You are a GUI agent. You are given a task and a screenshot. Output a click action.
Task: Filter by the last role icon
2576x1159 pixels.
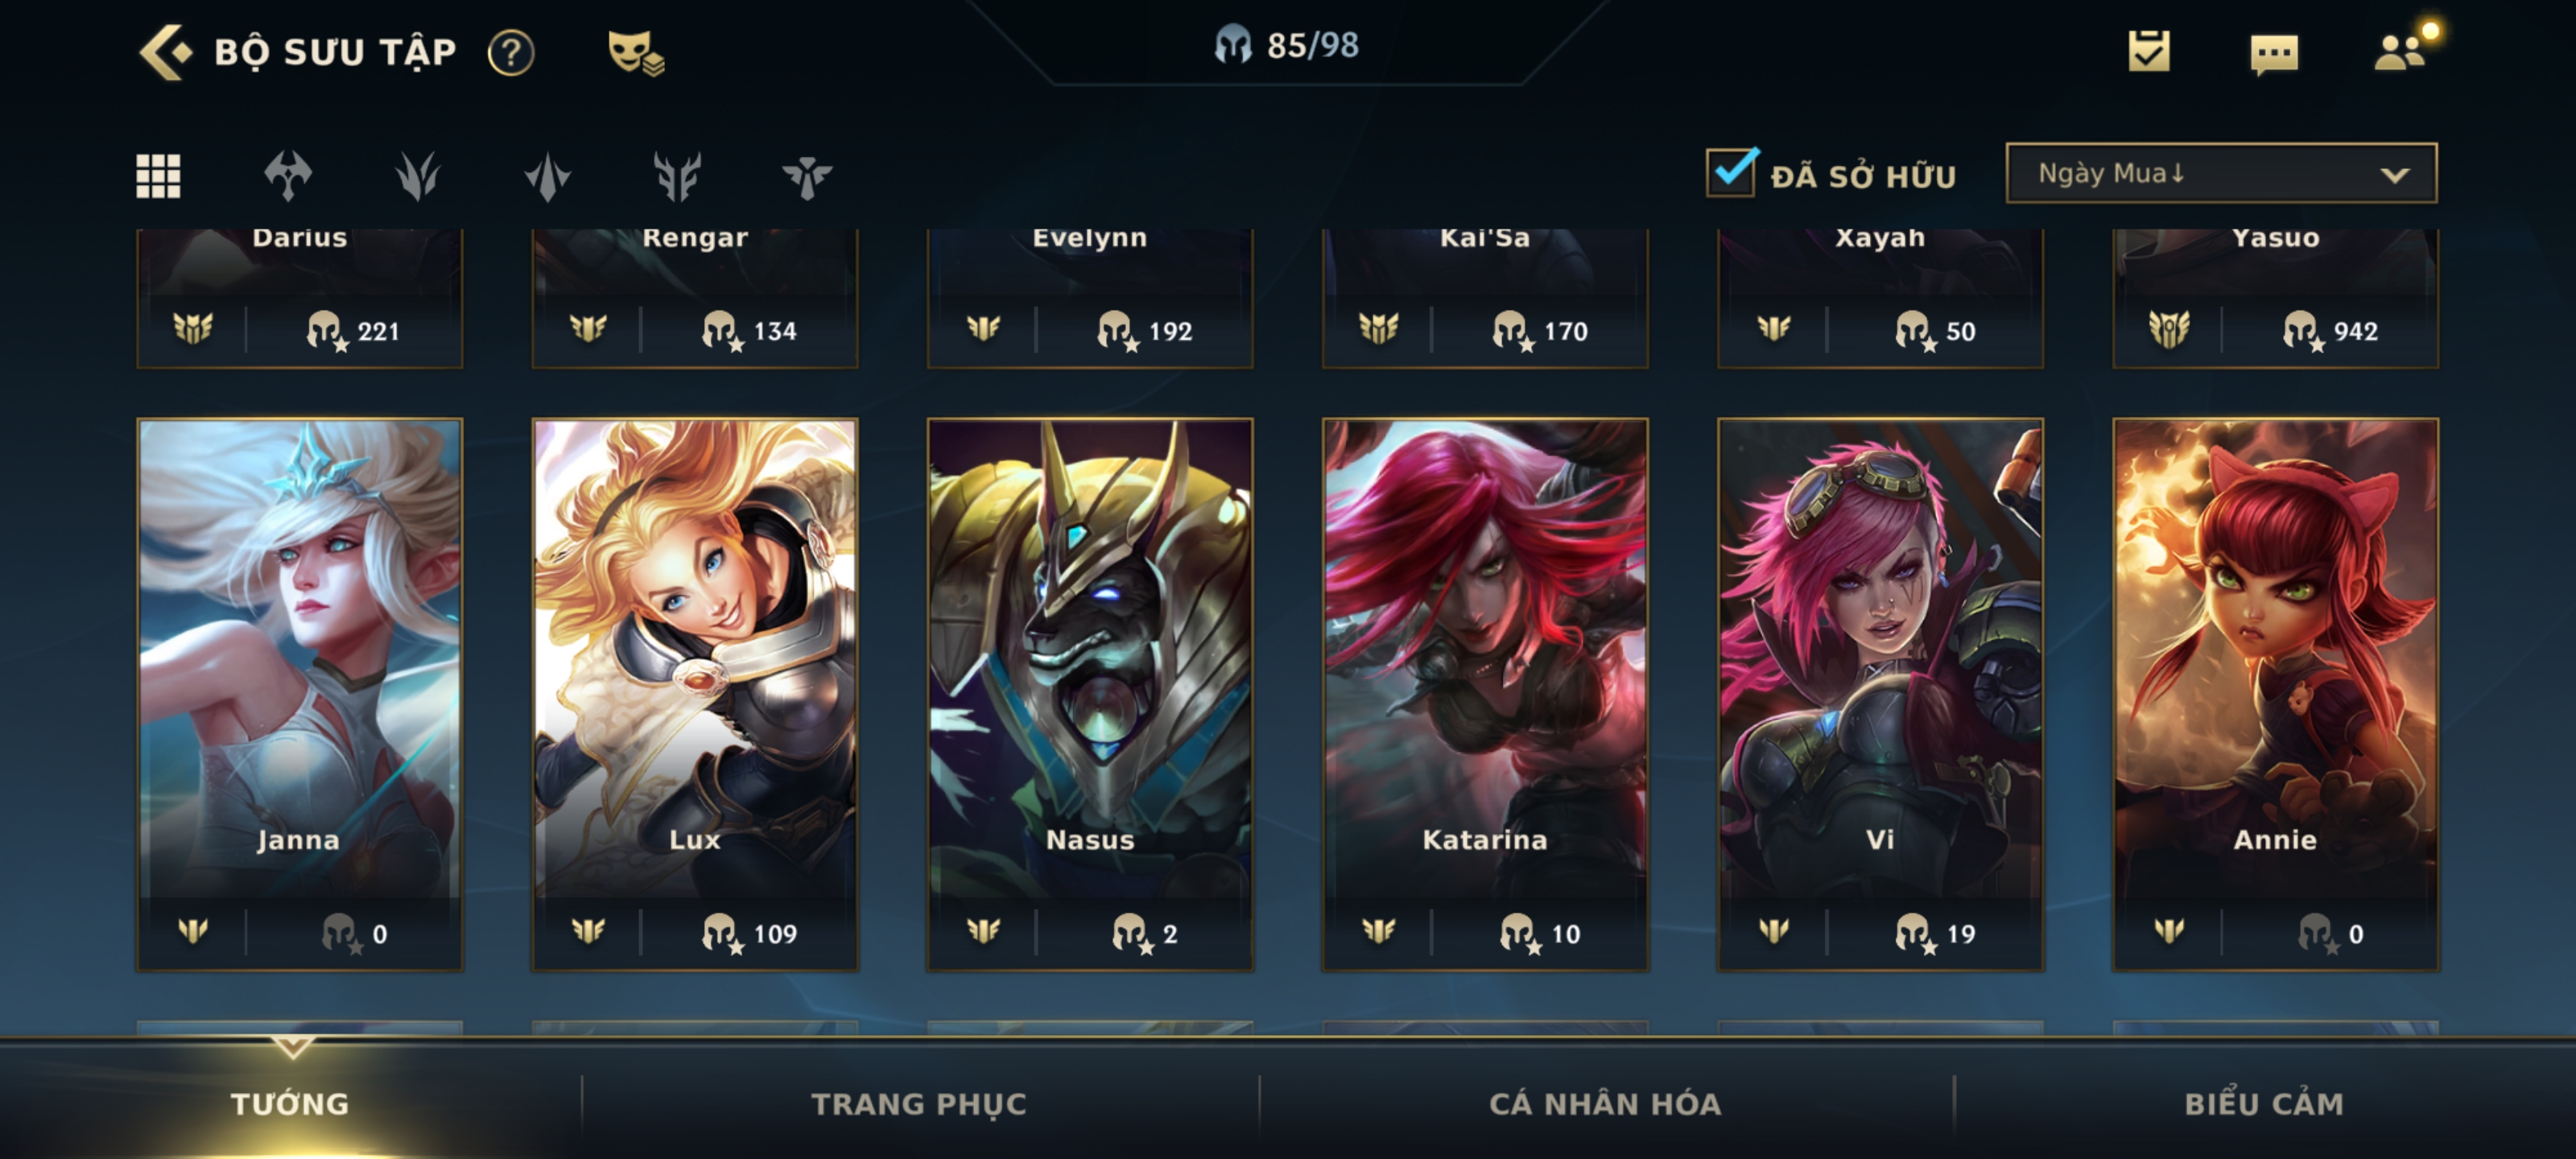(807, 177)
